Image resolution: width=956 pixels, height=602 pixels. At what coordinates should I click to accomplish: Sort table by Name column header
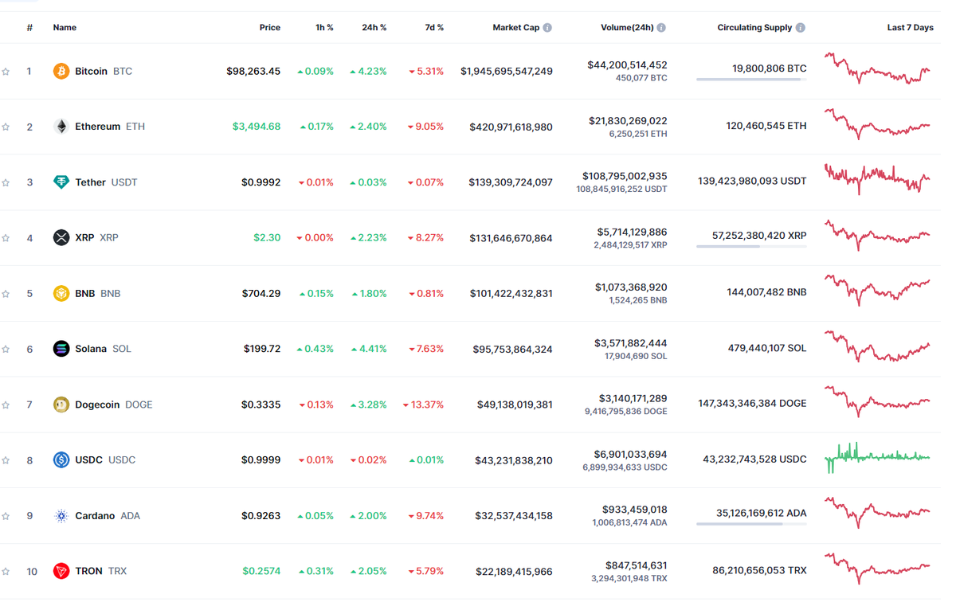(x=65, y=27)
